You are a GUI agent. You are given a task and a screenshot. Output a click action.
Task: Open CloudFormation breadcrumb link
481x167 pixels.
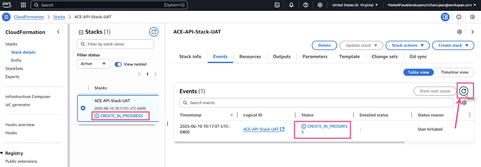(29, 17)
